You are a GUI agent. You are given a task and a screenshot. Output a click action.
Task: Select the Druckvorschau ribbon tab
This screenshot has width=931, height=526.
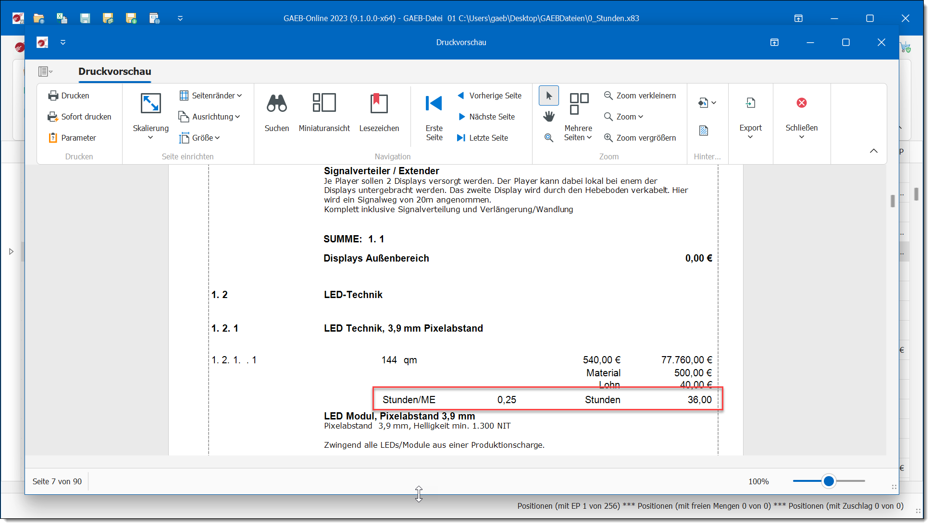coord(115,72)
